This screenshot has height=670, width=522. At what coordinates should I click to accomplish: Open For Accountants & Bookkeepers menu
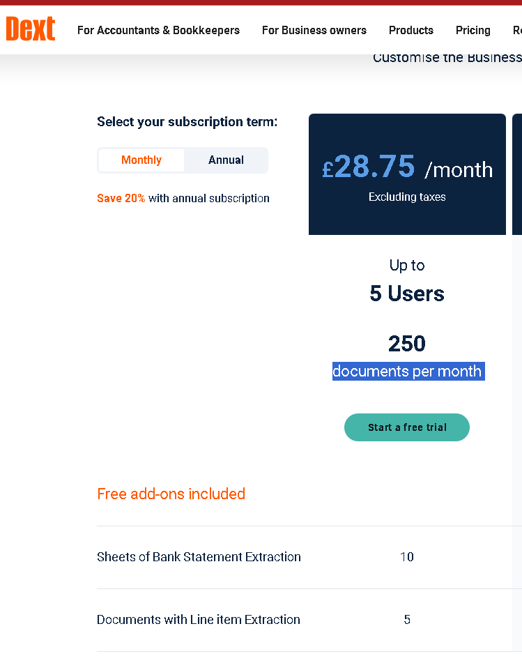pyautogui.click(x=158, y=31)
